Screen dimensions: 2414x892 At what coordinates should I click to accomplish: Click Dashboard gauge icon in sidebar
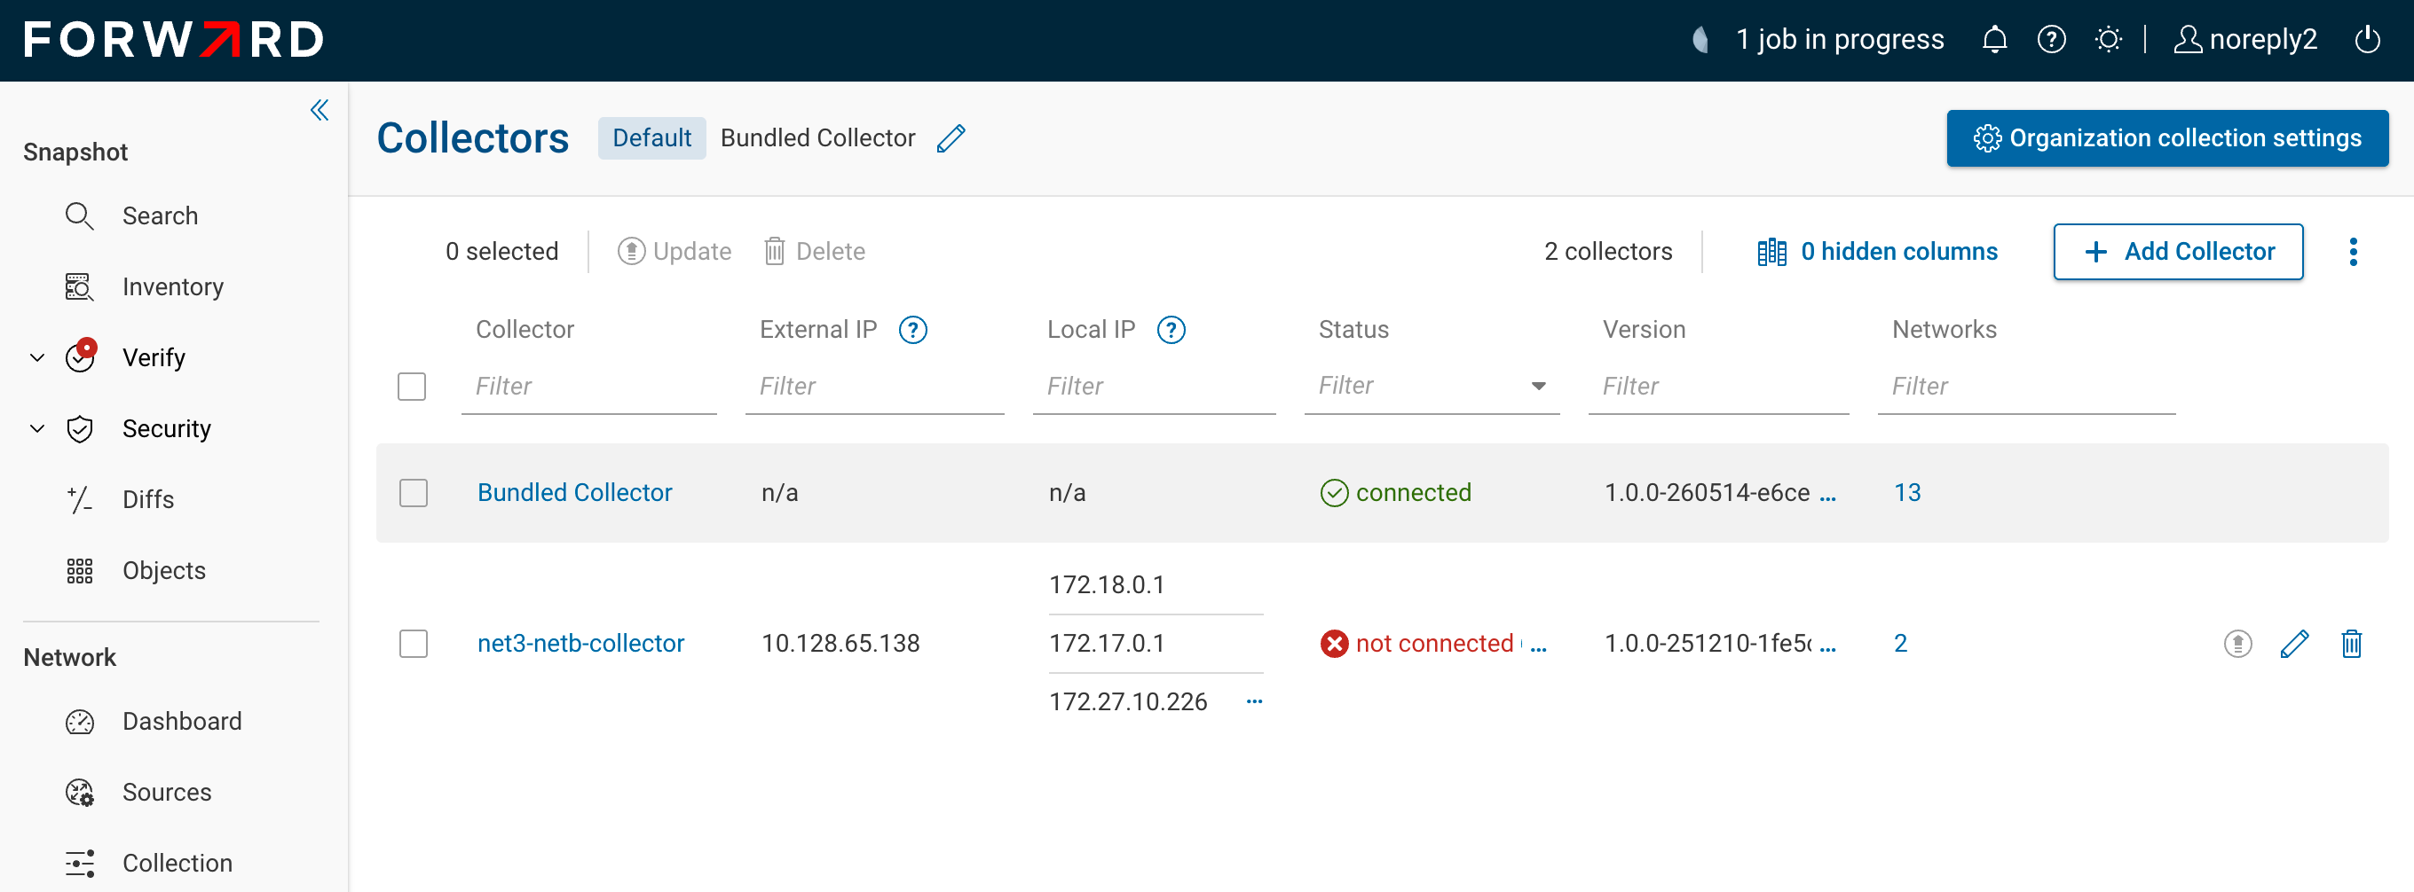click(80, 722)
